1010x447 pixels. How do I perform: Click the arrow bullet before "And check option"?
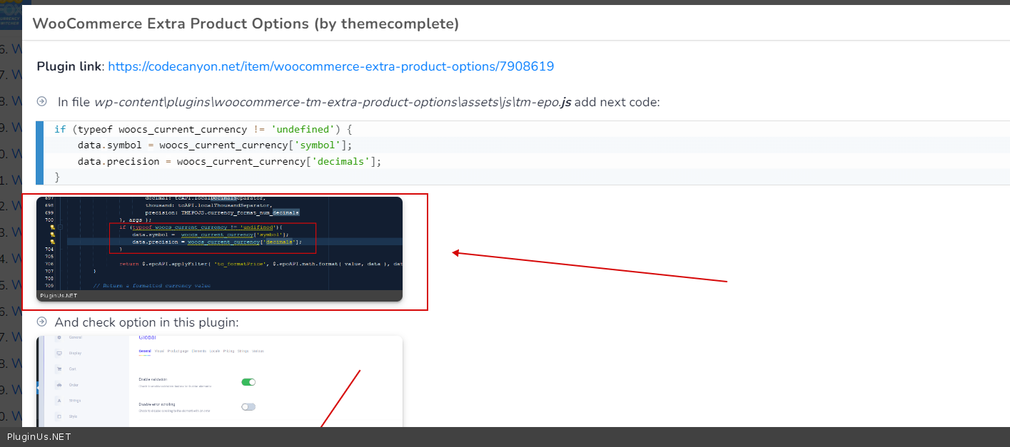click(42, 322)
